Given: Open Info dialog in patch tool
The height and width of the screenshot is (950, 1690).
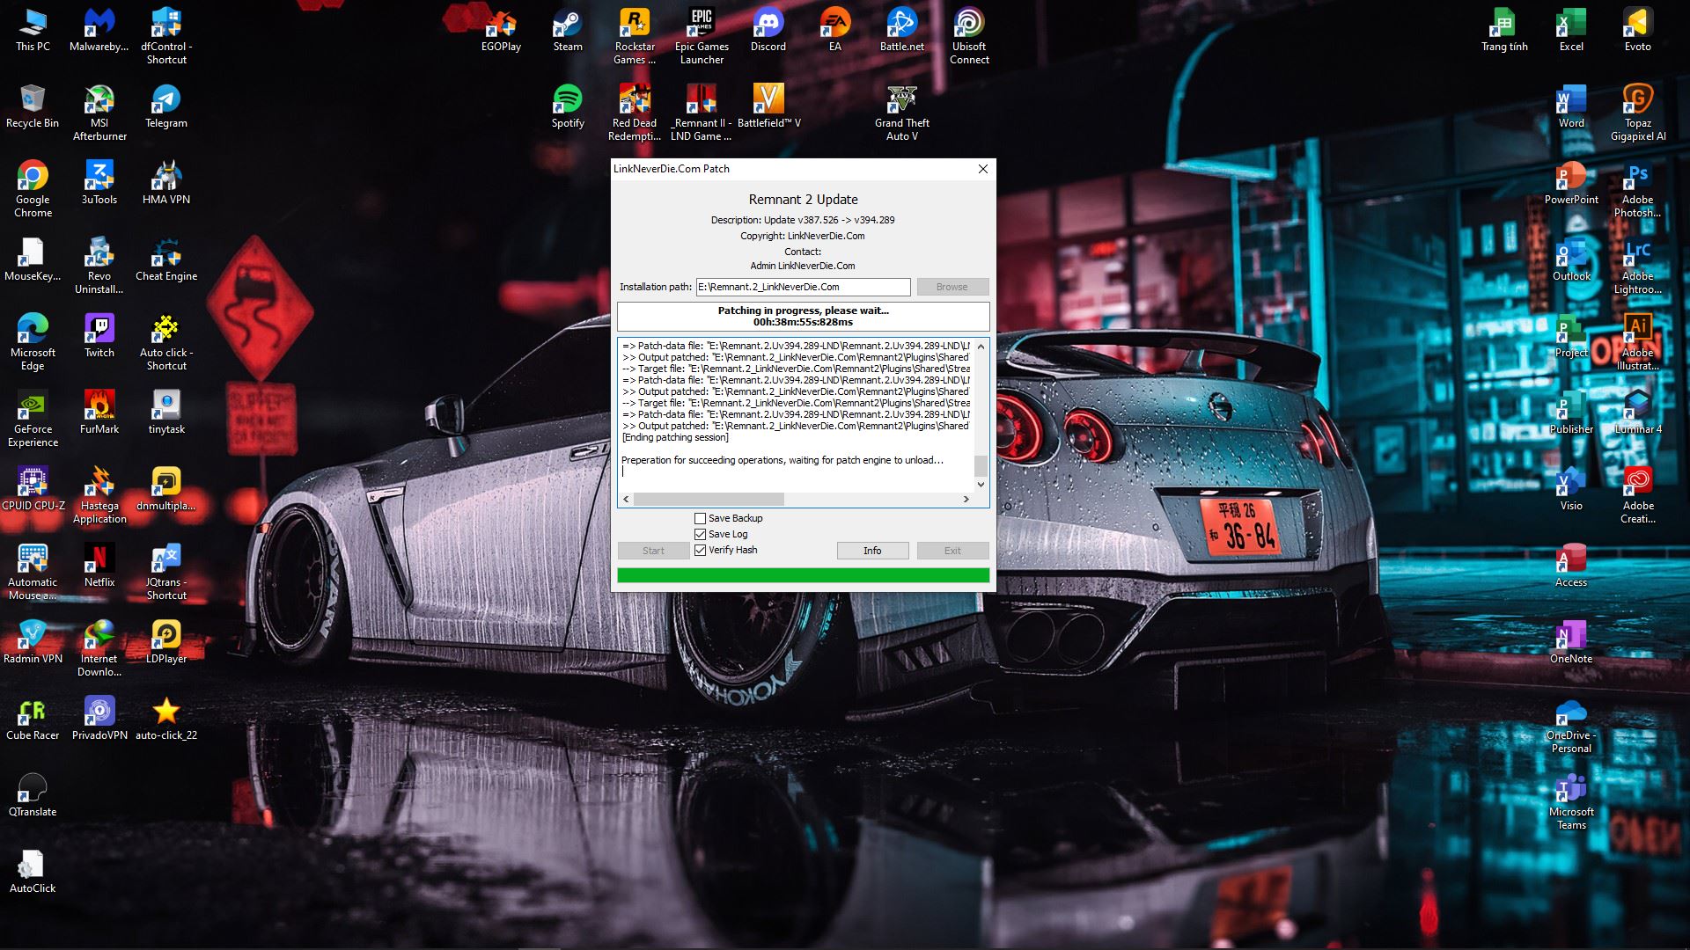Looking at the screenshot, I should [x=871, y=550].
